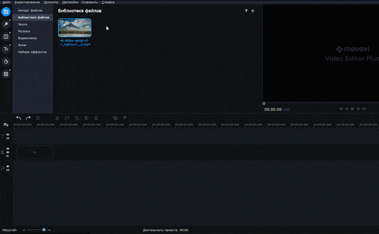Click the Crop tool in timeline toolbar
Viewport: 379px width, 234px height.
[x=77, y=118]
